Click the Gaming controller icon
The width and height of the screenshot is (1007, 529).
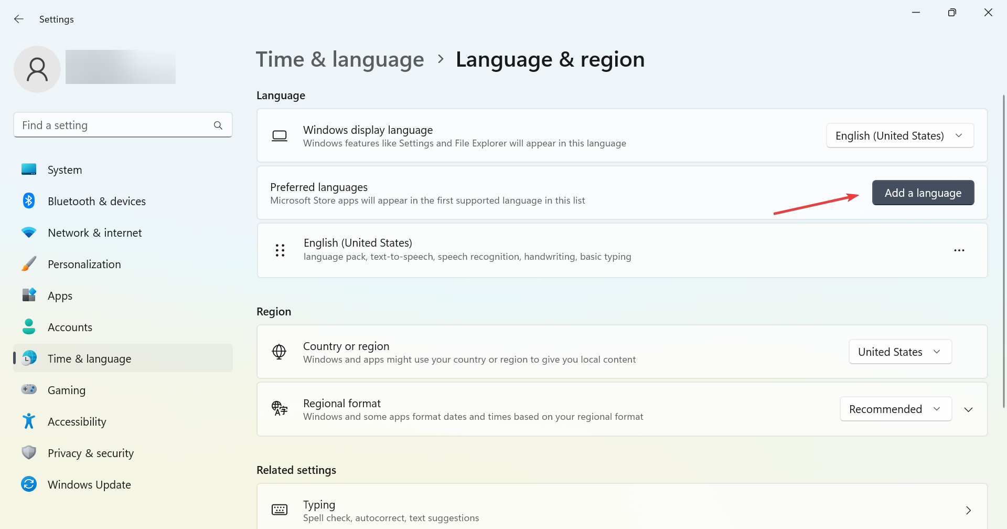[x=29, y=389]
